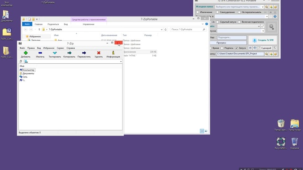Screen dimensions: 303x170
Task: Click the SFX_Project output path field
Action: point(240,54)
